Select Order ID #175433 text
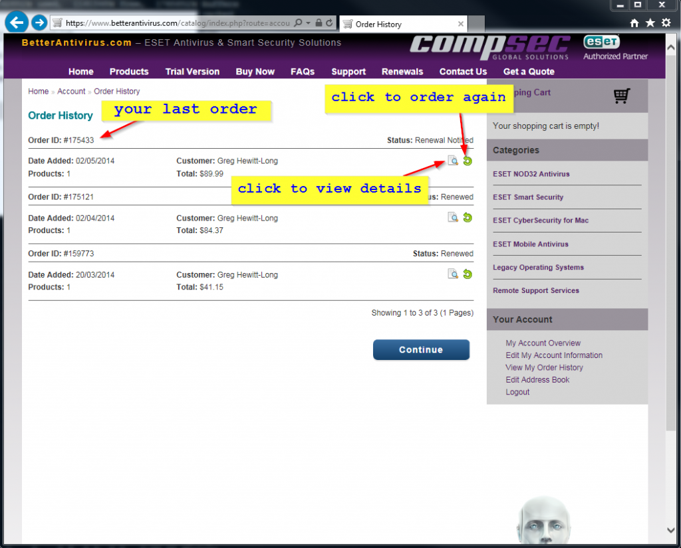681x548 pixels. [61, 140]
